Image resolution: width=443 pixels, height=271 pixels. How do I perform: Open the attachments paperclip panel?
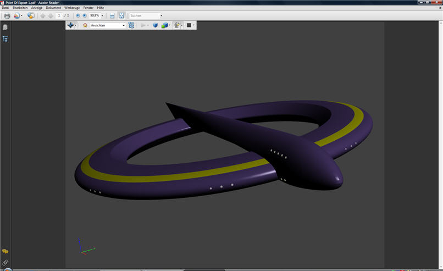coord(5,263)
